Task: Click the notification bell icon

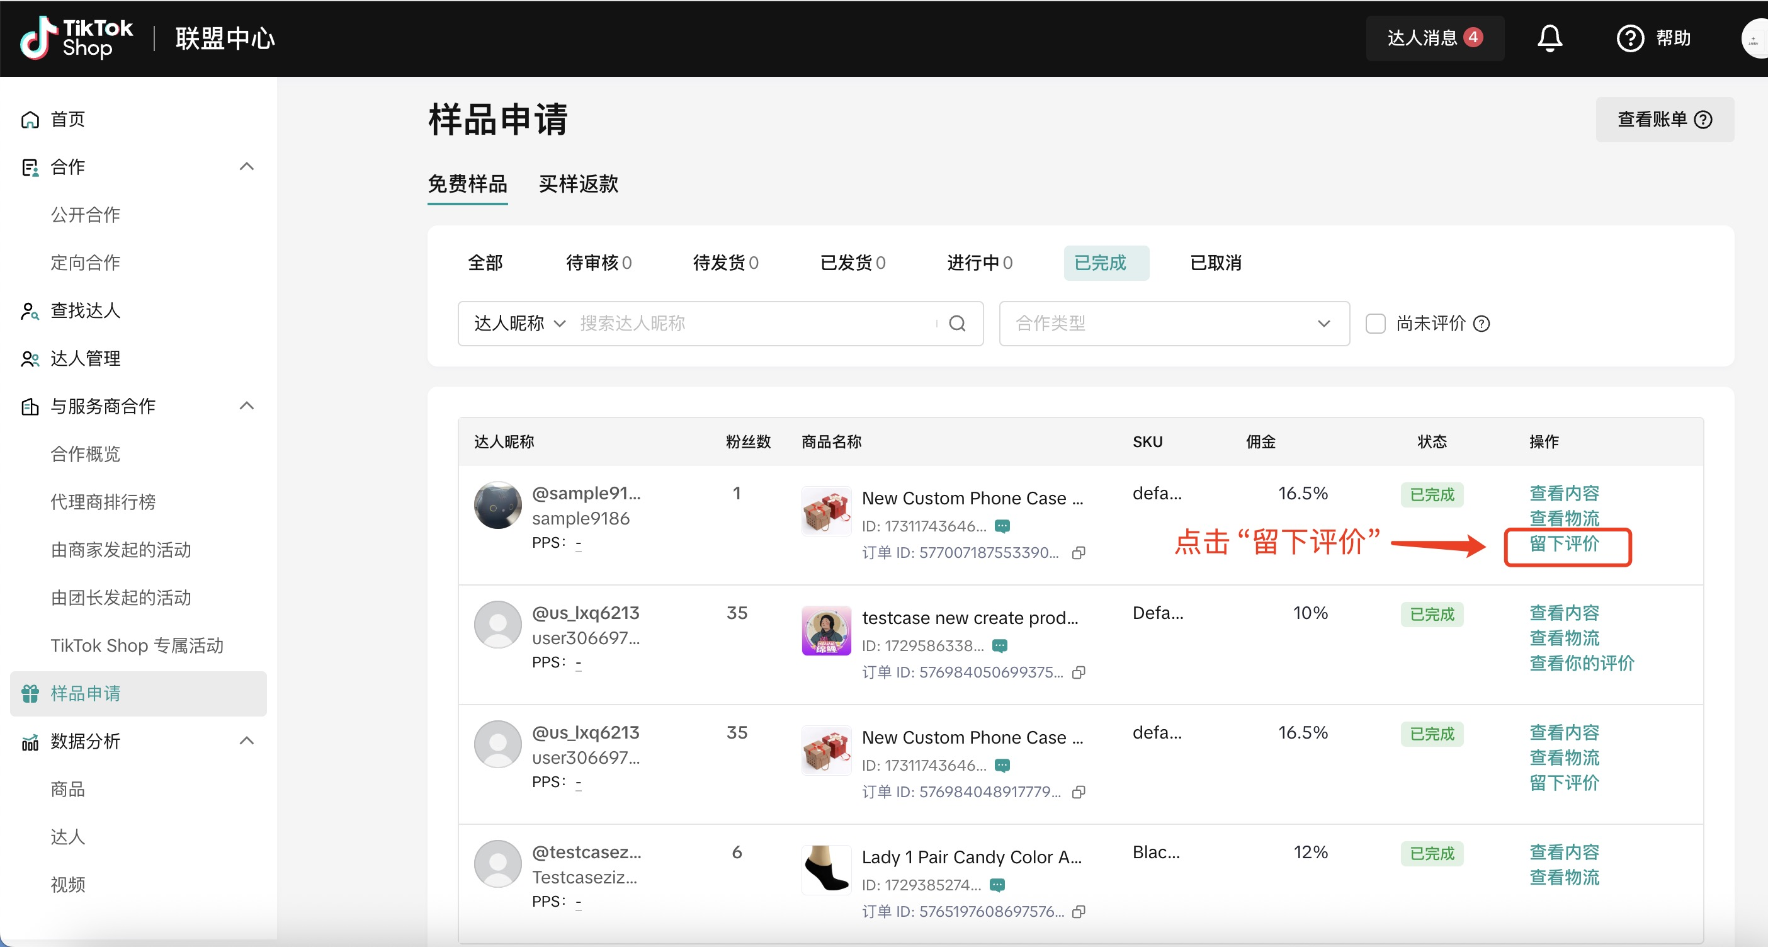Action: click(1549, 38)
